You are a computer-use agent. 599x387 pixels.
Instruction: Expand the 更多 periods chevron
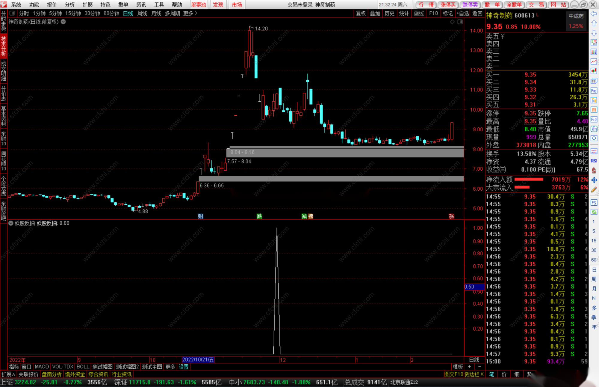click(x=196, y=13)
